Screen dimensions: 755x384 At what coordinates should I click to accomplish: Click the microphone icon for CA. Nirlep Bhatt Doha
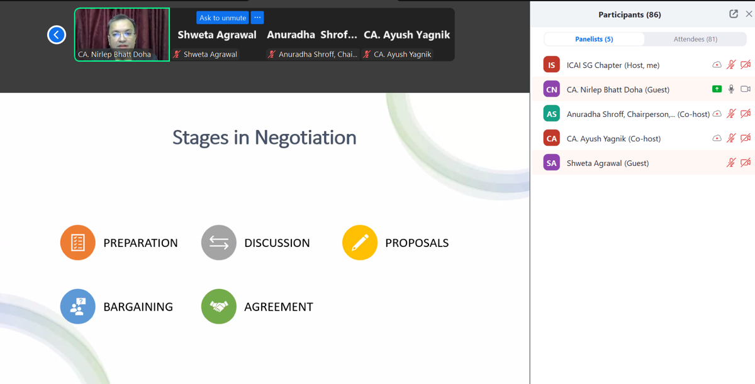(x=731, y=89)
